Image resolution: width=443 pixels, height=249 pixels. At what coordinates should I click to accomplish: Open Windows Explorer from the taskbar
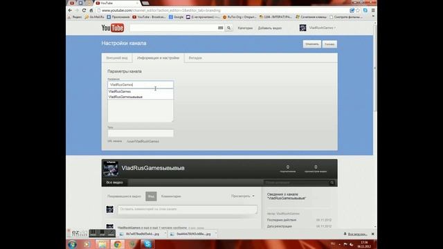102,244
